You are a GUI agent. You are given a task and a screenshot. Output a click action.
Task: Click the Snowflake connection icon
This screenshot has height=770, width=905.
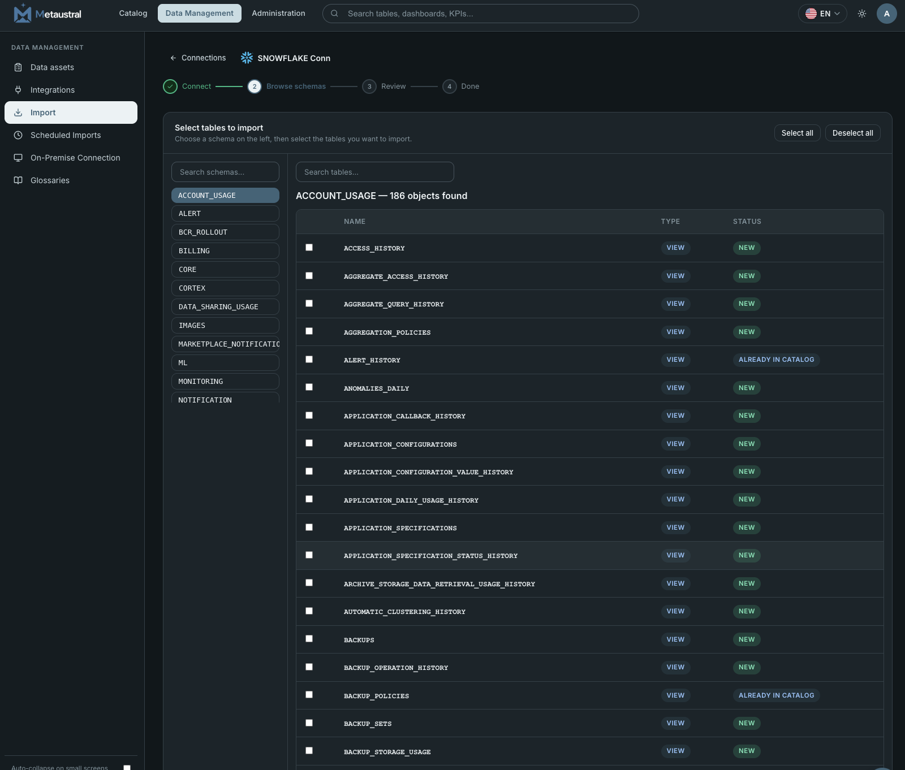[x=247, y=58]
